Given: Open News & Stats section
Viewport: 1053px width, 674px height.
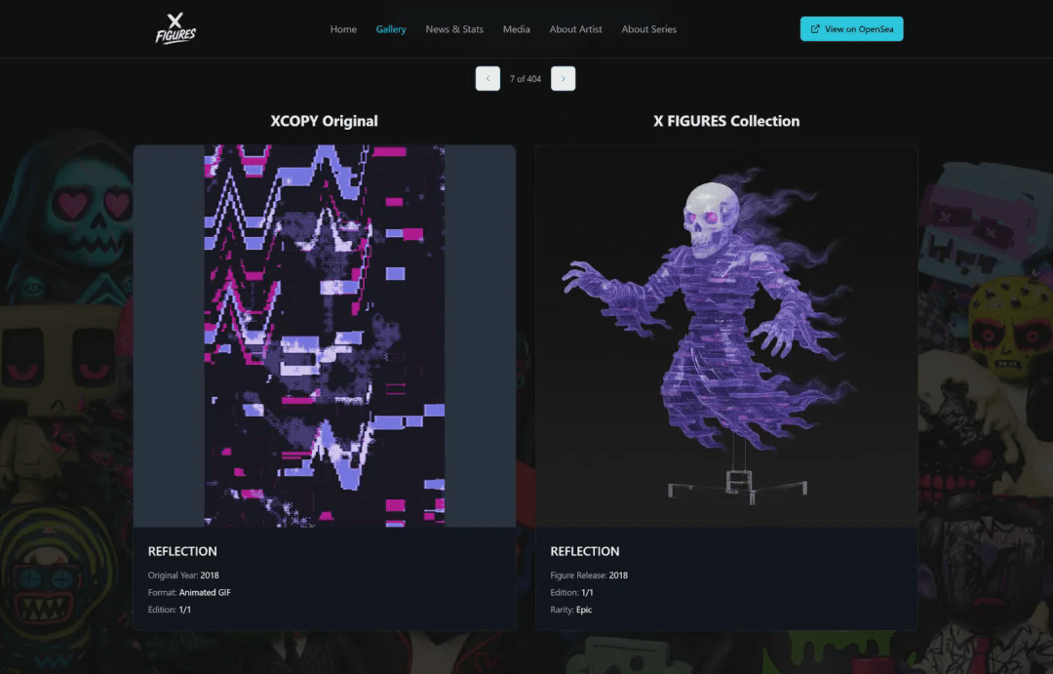Looking at the screenshot, I should [x=454, y=29].
